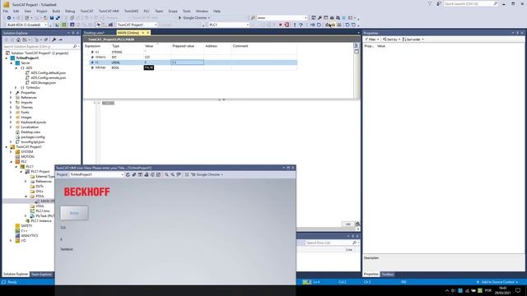Click the Textblock label in Live-View
Viewport: 527px width, 296px height.
pyautogui.click(x=66, y=249)
